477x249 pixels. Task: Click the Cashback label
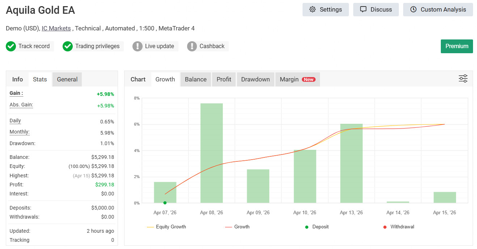click(212, 46)
